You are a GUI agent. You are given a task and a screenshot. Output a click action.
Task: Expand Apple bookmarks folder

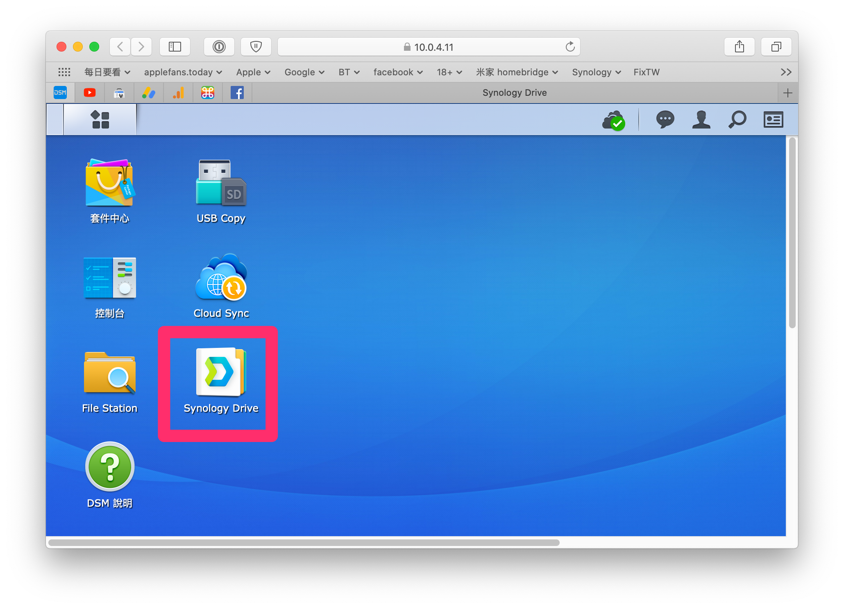pos(253,72)
